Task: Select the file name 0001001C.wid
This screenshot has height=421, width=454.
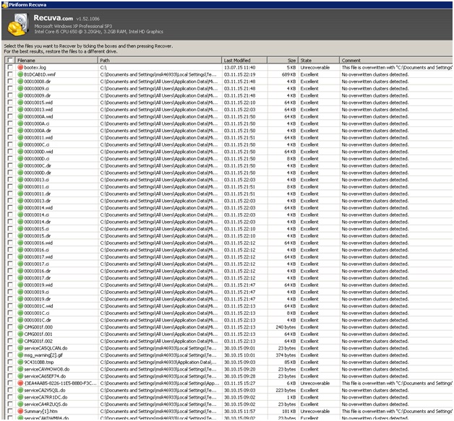Action: click(38, 306)
